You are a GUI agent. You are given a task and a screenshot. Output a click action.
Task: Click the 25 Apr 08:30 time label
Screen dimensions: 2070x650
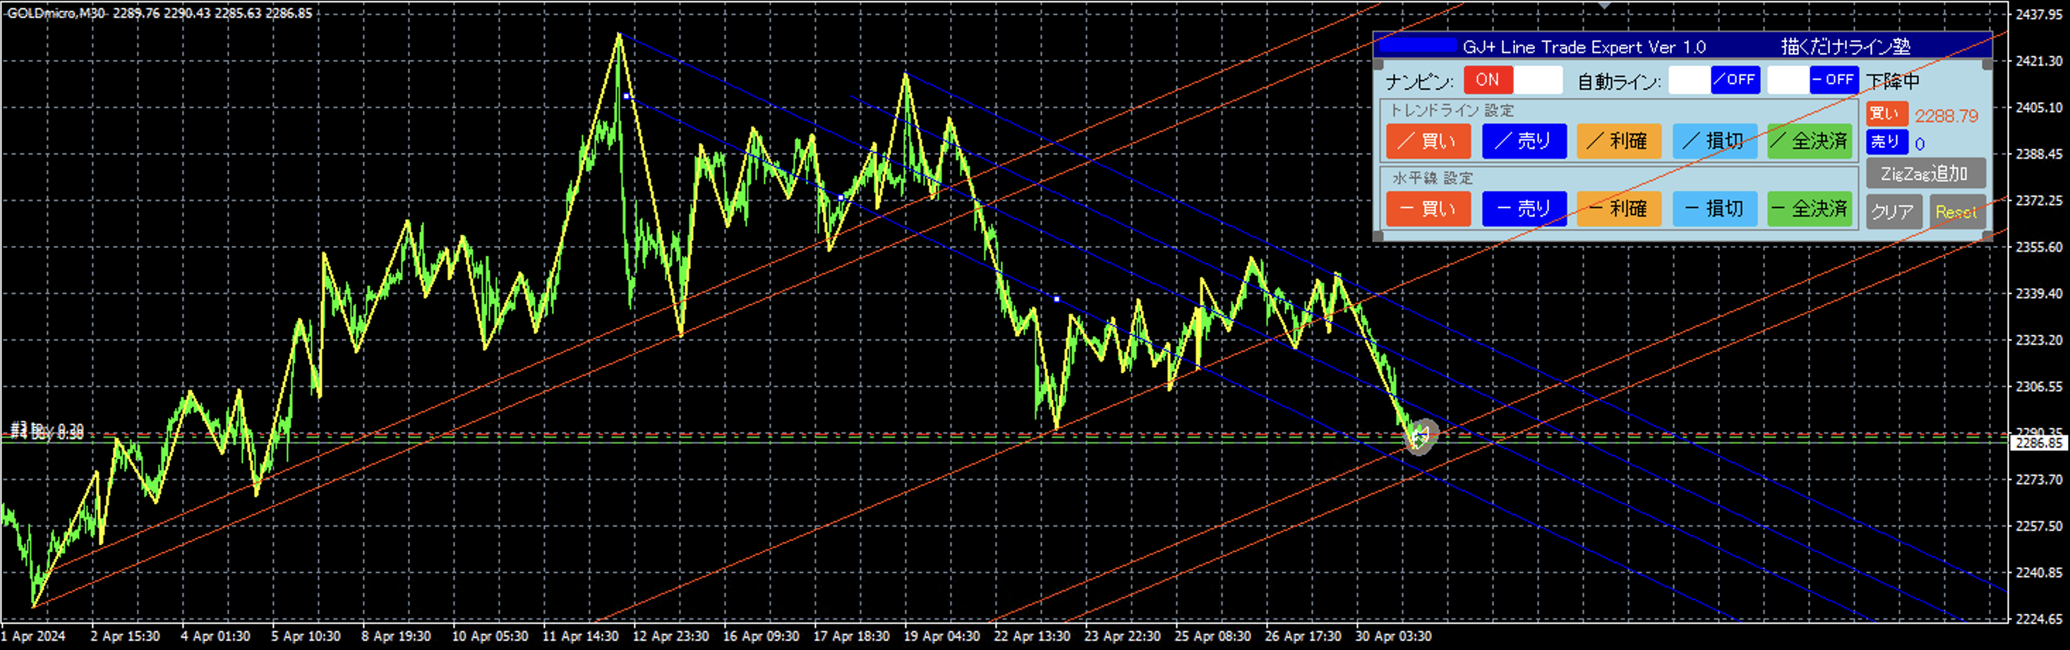click(x=1213, y=637)
